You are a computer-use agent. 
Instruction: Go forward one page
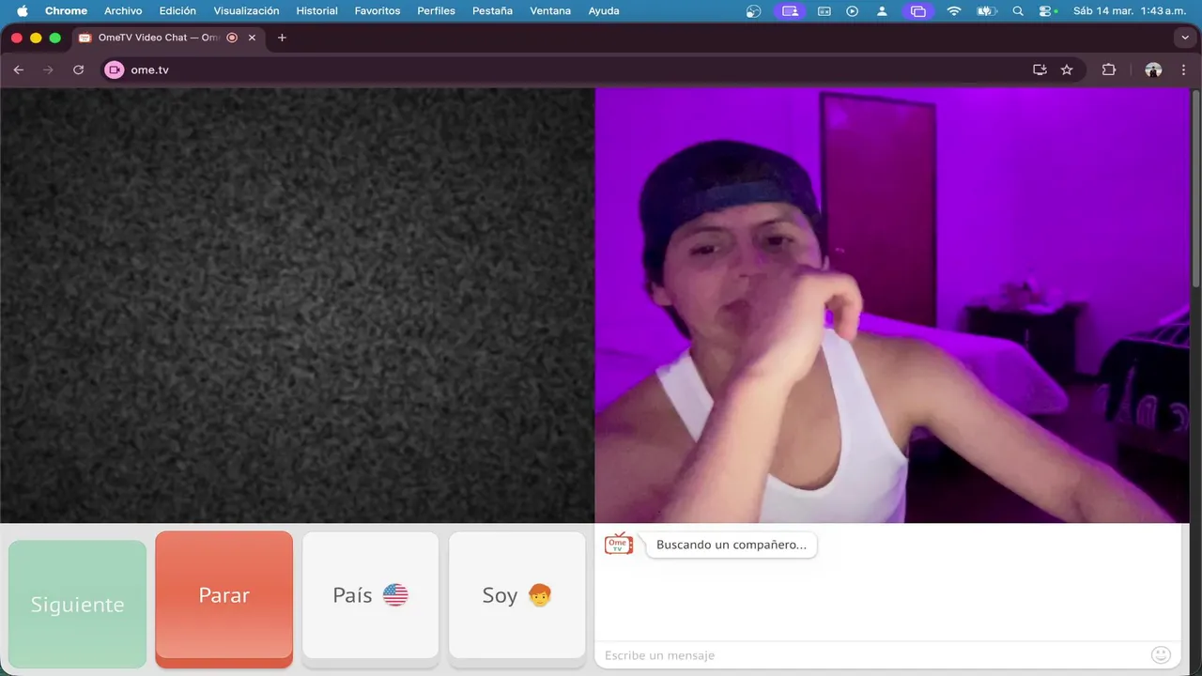[48, 69]
